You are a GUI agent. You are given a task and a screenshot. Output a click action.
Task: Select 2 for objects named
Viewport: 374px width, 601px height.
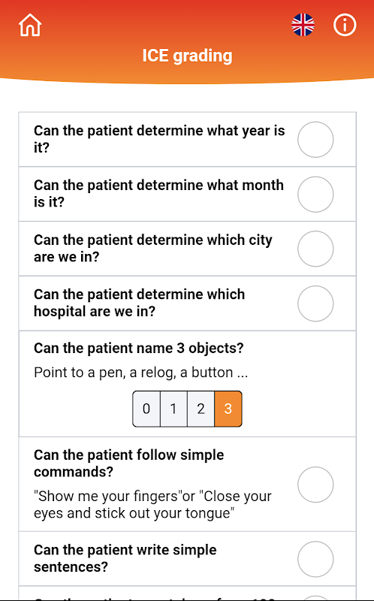click(x=201, y=409)
